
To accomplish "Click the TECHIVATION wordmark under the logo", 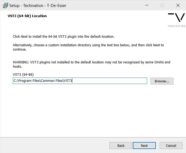I will [x=176, y=26].
